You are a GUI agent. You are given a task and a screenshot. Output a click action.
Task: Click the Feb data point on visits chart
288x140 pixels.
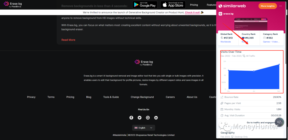point(279,64)
